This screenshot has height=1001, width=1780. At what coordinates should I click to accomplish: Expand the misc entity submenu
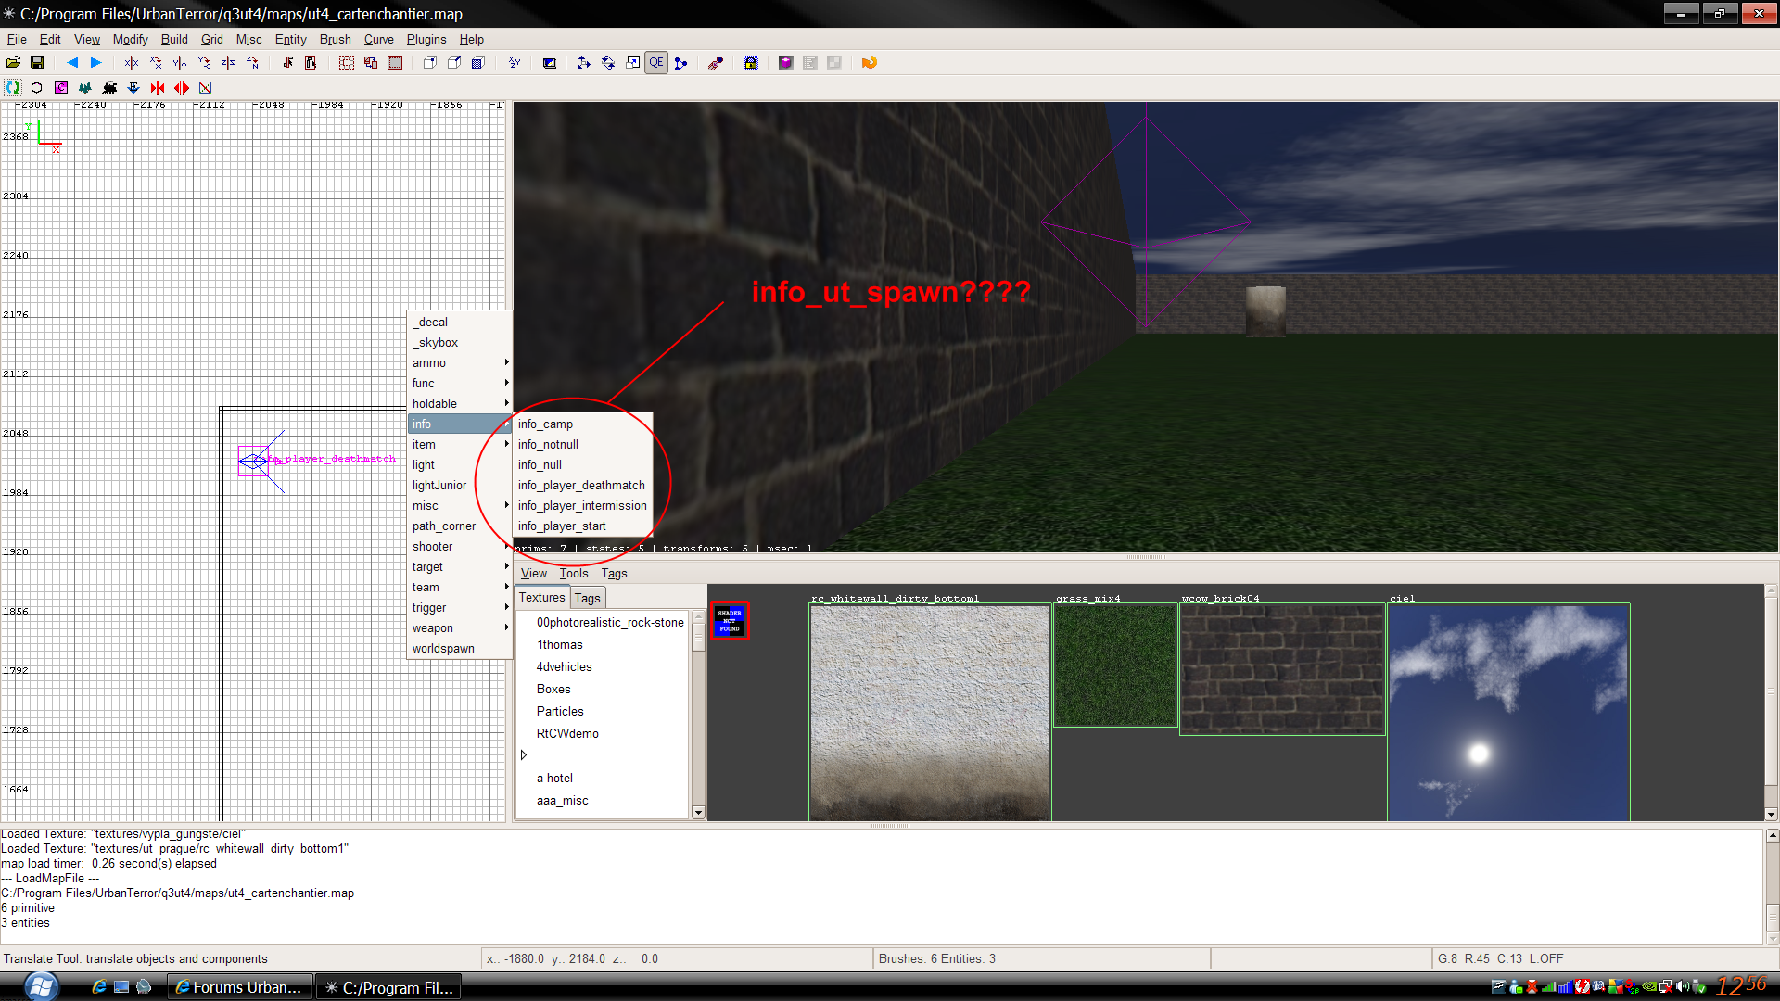click(x=460, y=505)
